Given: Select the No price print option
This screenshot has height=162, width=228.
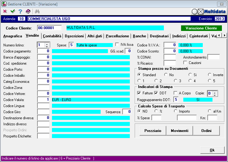Looking at the screenshot, I should point(166,75).
